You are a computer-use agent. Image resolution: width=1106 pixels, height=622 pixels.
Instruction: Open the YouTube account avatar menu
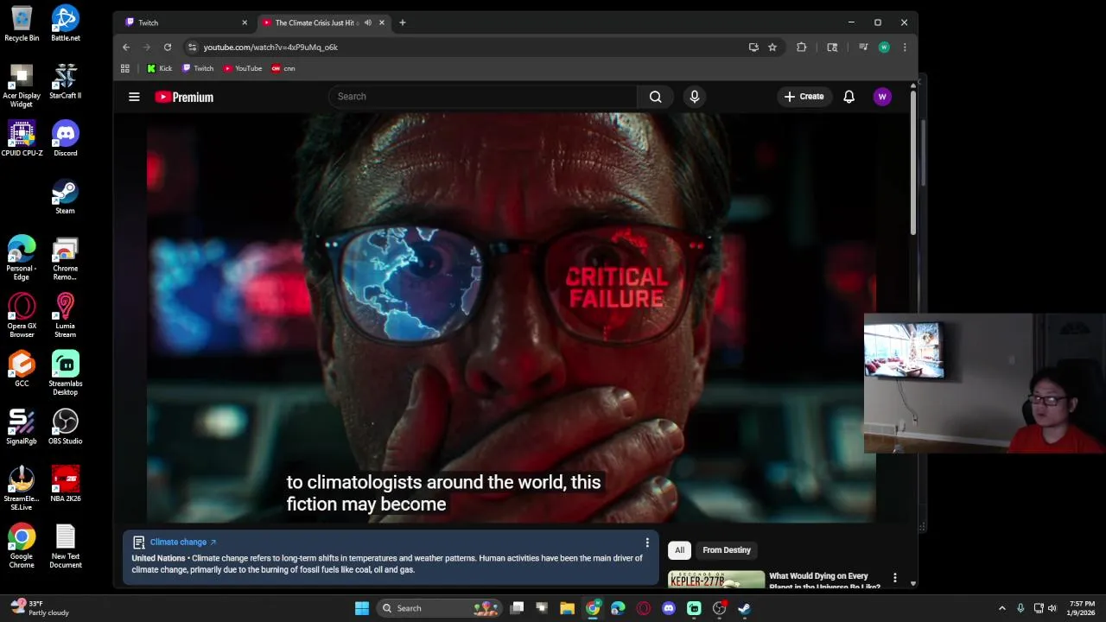(x=882, y=97)
